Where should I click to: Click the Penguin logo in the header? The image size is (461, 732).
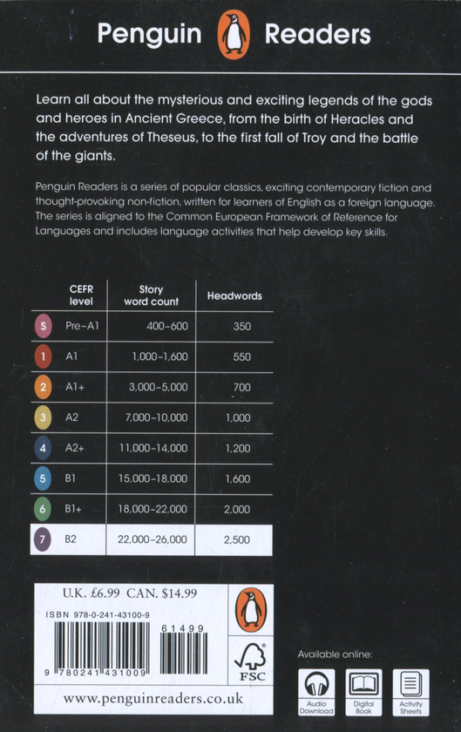234,34
